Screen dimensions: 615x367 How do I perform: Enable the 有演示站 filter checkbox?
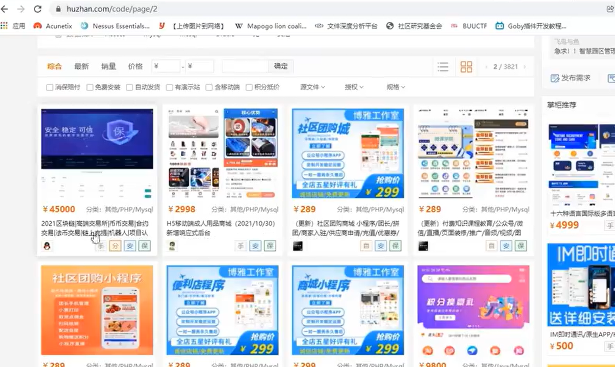pyautogui.click(x=169, y=87)
